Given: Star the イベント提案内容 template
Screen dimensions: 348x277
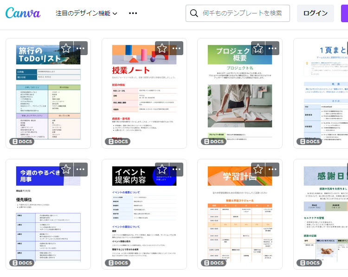Looking at the screenshot, I should (162, 169).
